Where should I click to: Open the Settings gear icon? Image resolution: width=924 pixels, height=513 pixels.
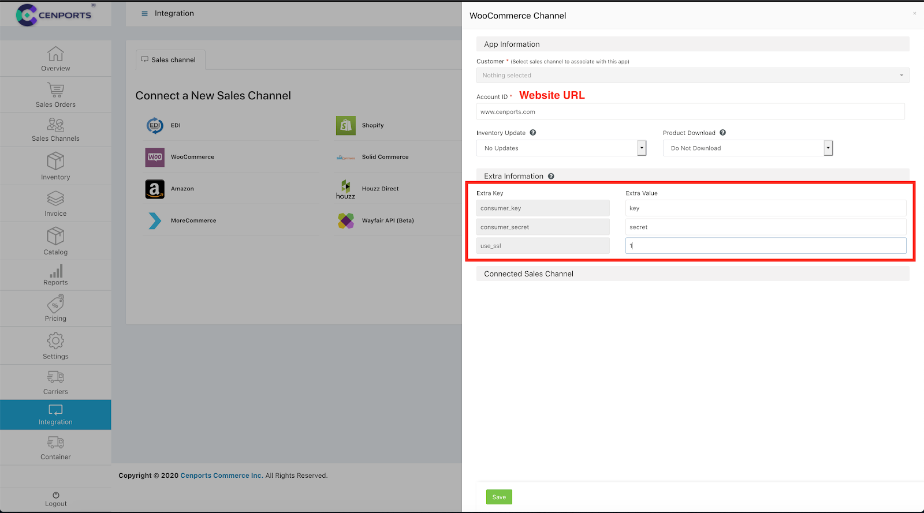point(55,340)
